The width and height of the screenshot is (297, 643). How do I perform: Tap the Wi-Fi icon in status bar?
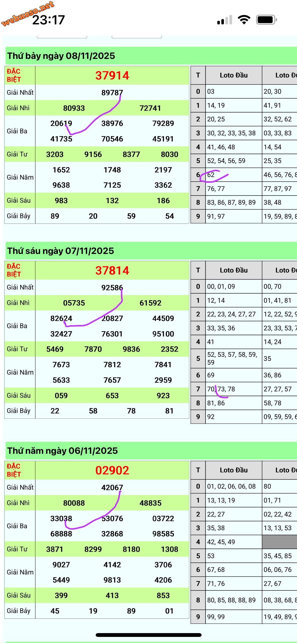(244, 20)
